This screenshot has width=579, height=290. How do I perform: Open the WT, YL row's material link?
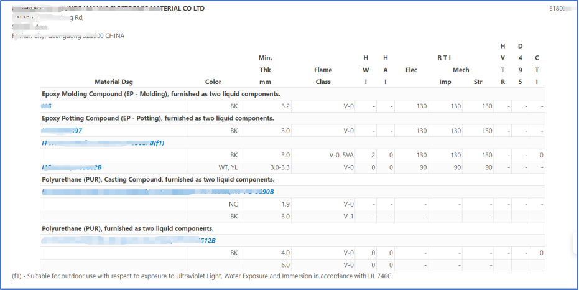(x=72, y=167)
